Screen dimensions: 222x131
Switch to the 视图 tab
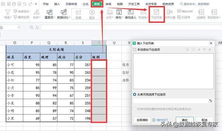tap(120, 4)
